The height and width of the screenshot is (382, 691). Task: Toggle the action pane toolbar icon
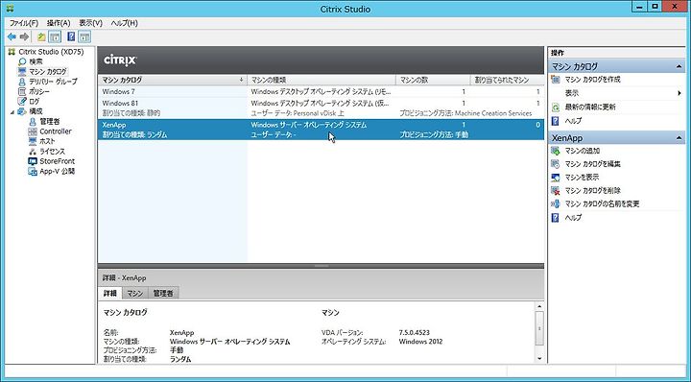pyautogui.click(x=84, y=37)
